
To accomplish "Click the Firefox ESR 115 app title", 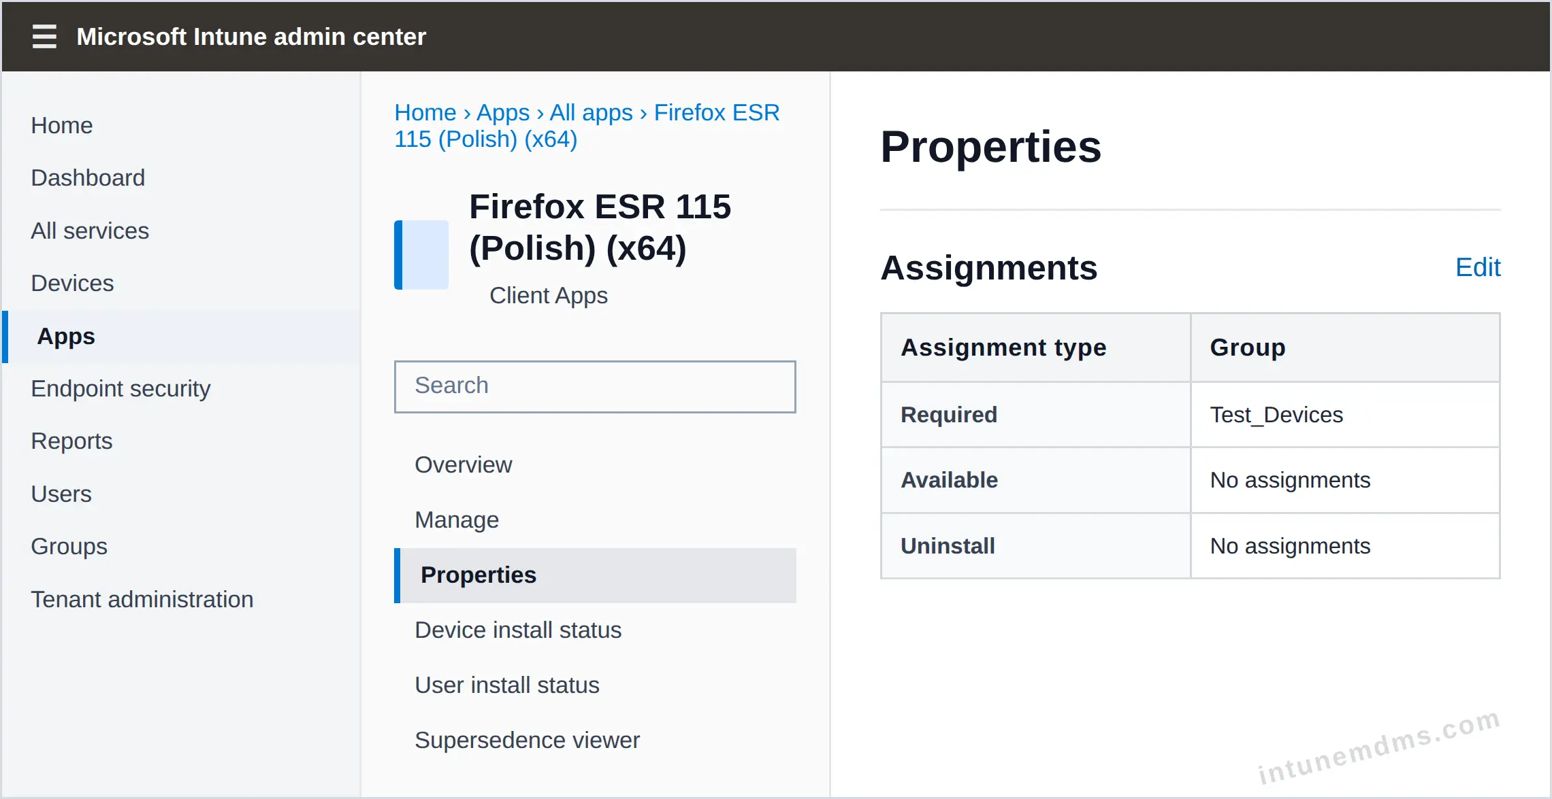I will point(600,227).
